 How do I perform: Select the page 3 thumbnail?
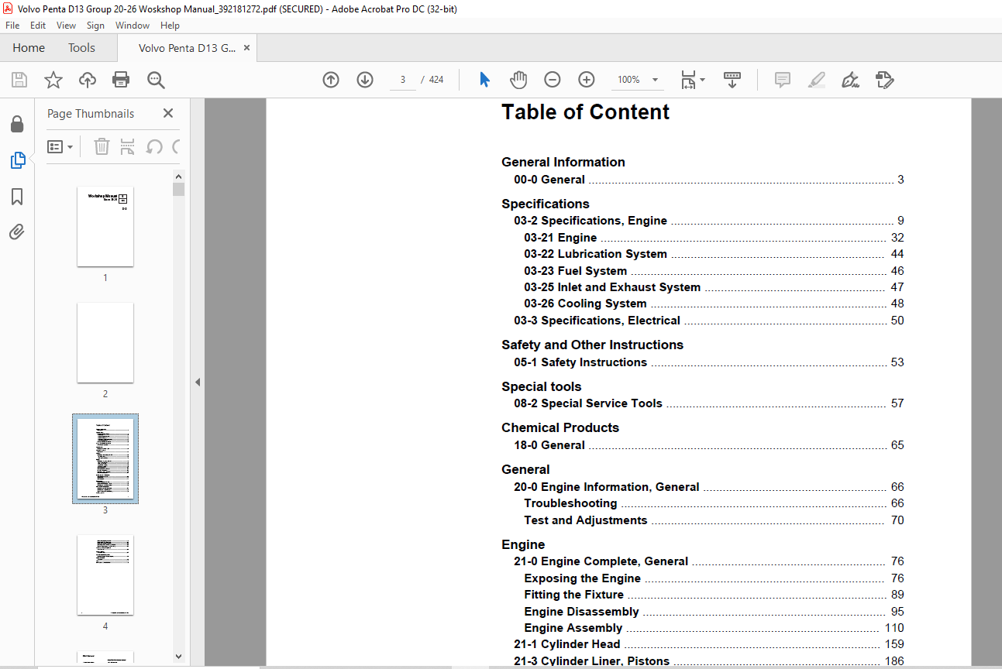105,459
